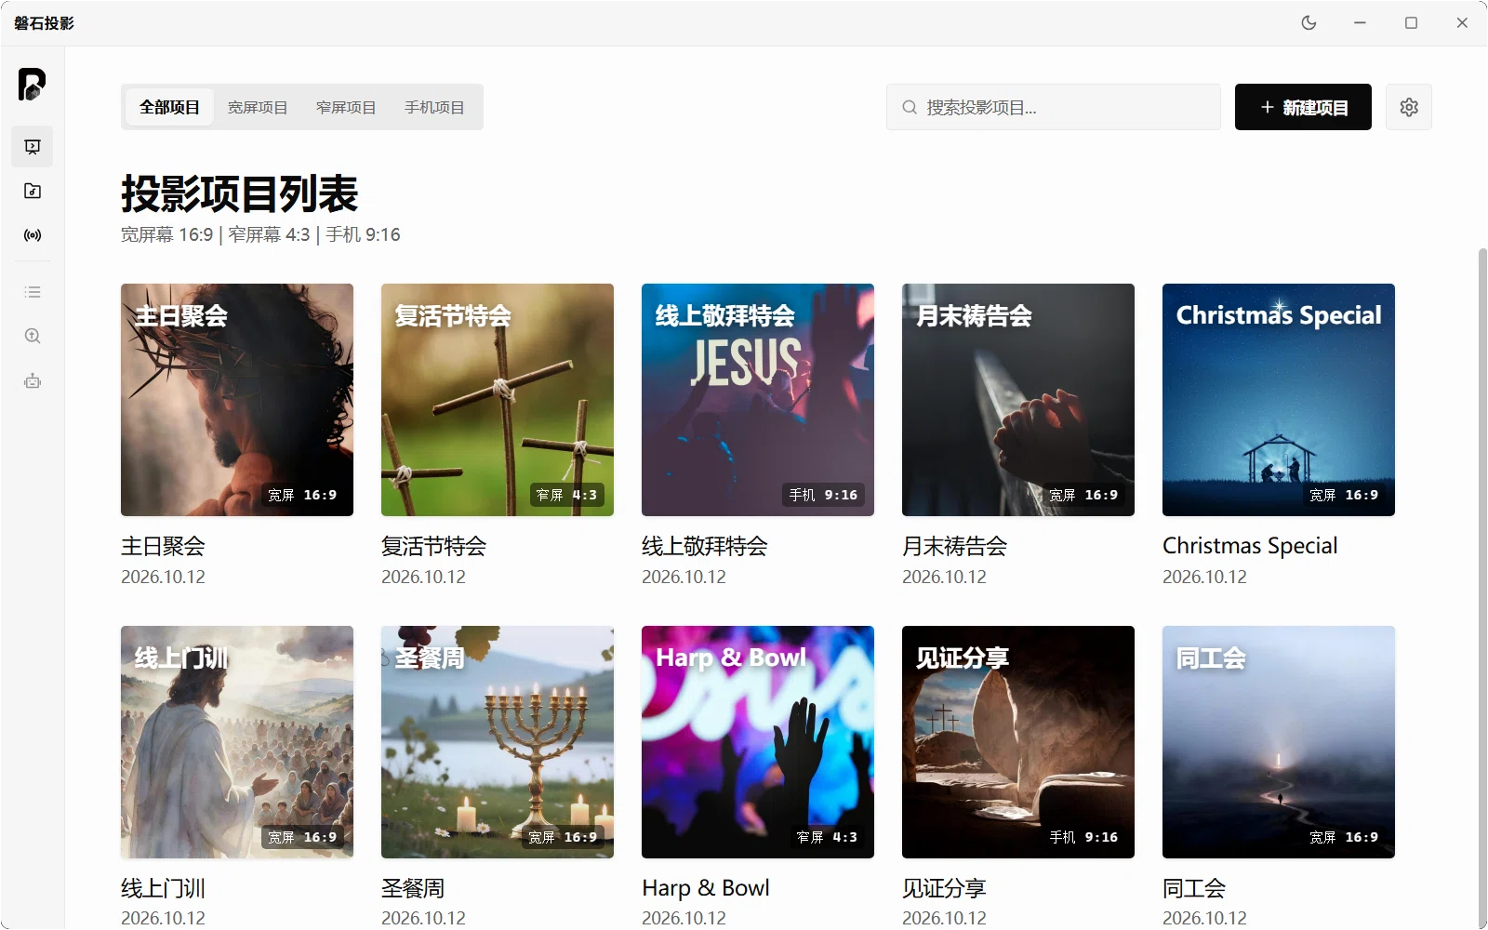Click the 主日聚会 title below its card
1488x930 pixels.
point(163,546)
